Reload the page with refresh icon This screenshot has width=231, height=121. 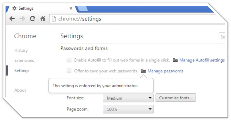(33, 19)
